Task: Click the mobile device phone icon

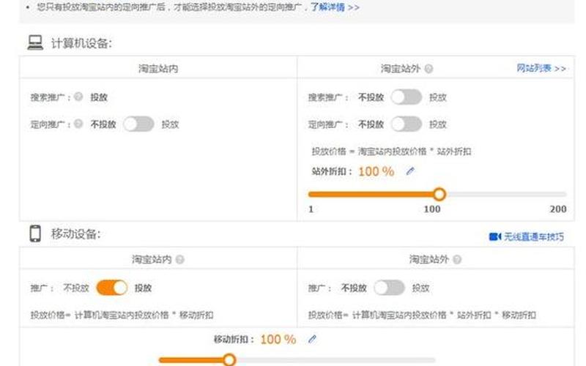Action: tap(35, 234)
